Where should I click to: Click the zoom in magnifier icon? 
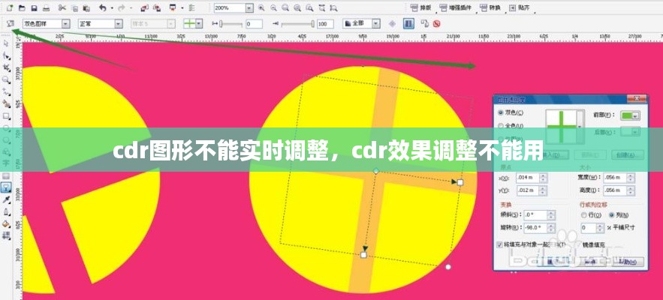point(261,7)
